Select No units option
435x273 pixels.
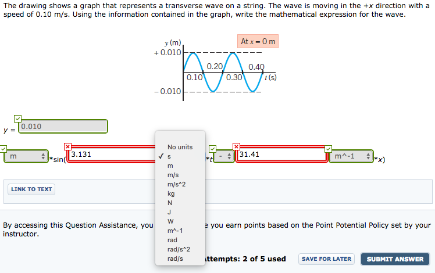(180, 147)
